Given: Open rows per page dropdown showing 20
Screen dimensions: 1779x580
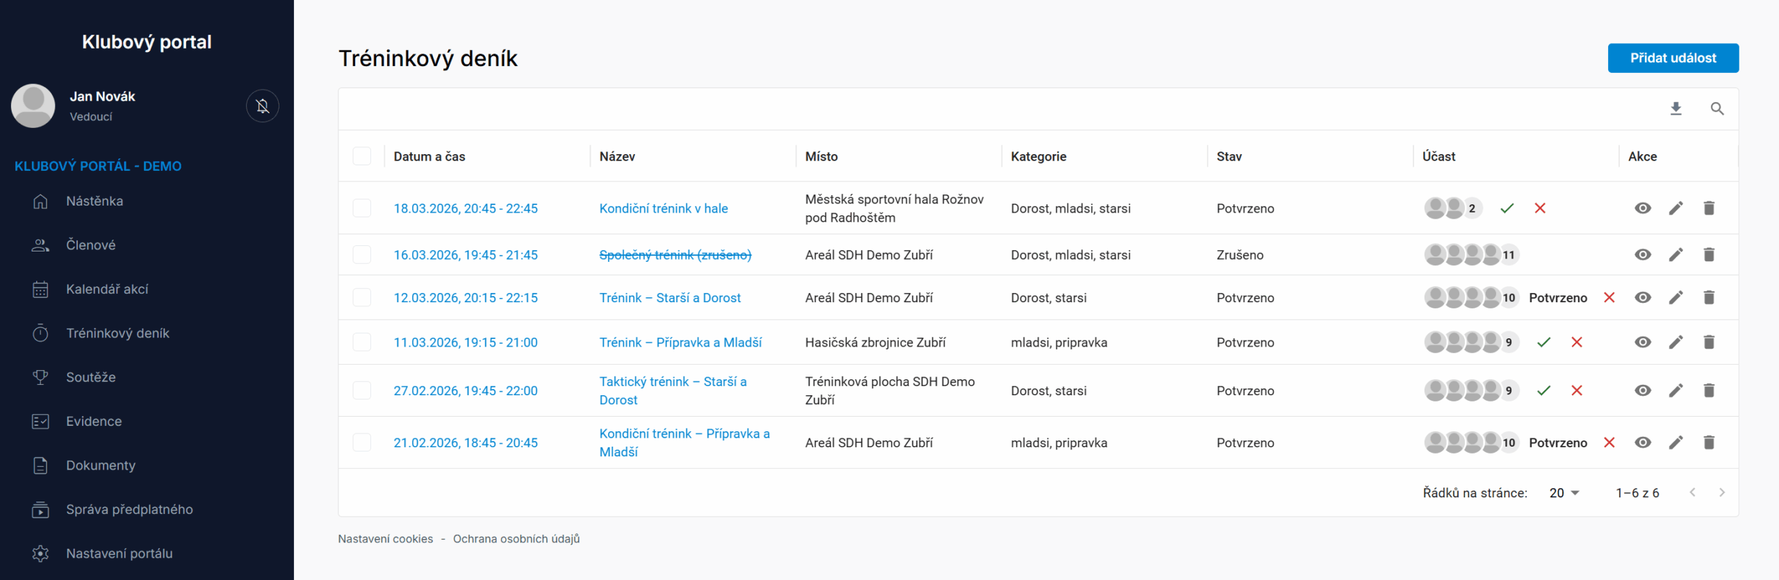Looking at the screenshot, I should point(1564,492).
